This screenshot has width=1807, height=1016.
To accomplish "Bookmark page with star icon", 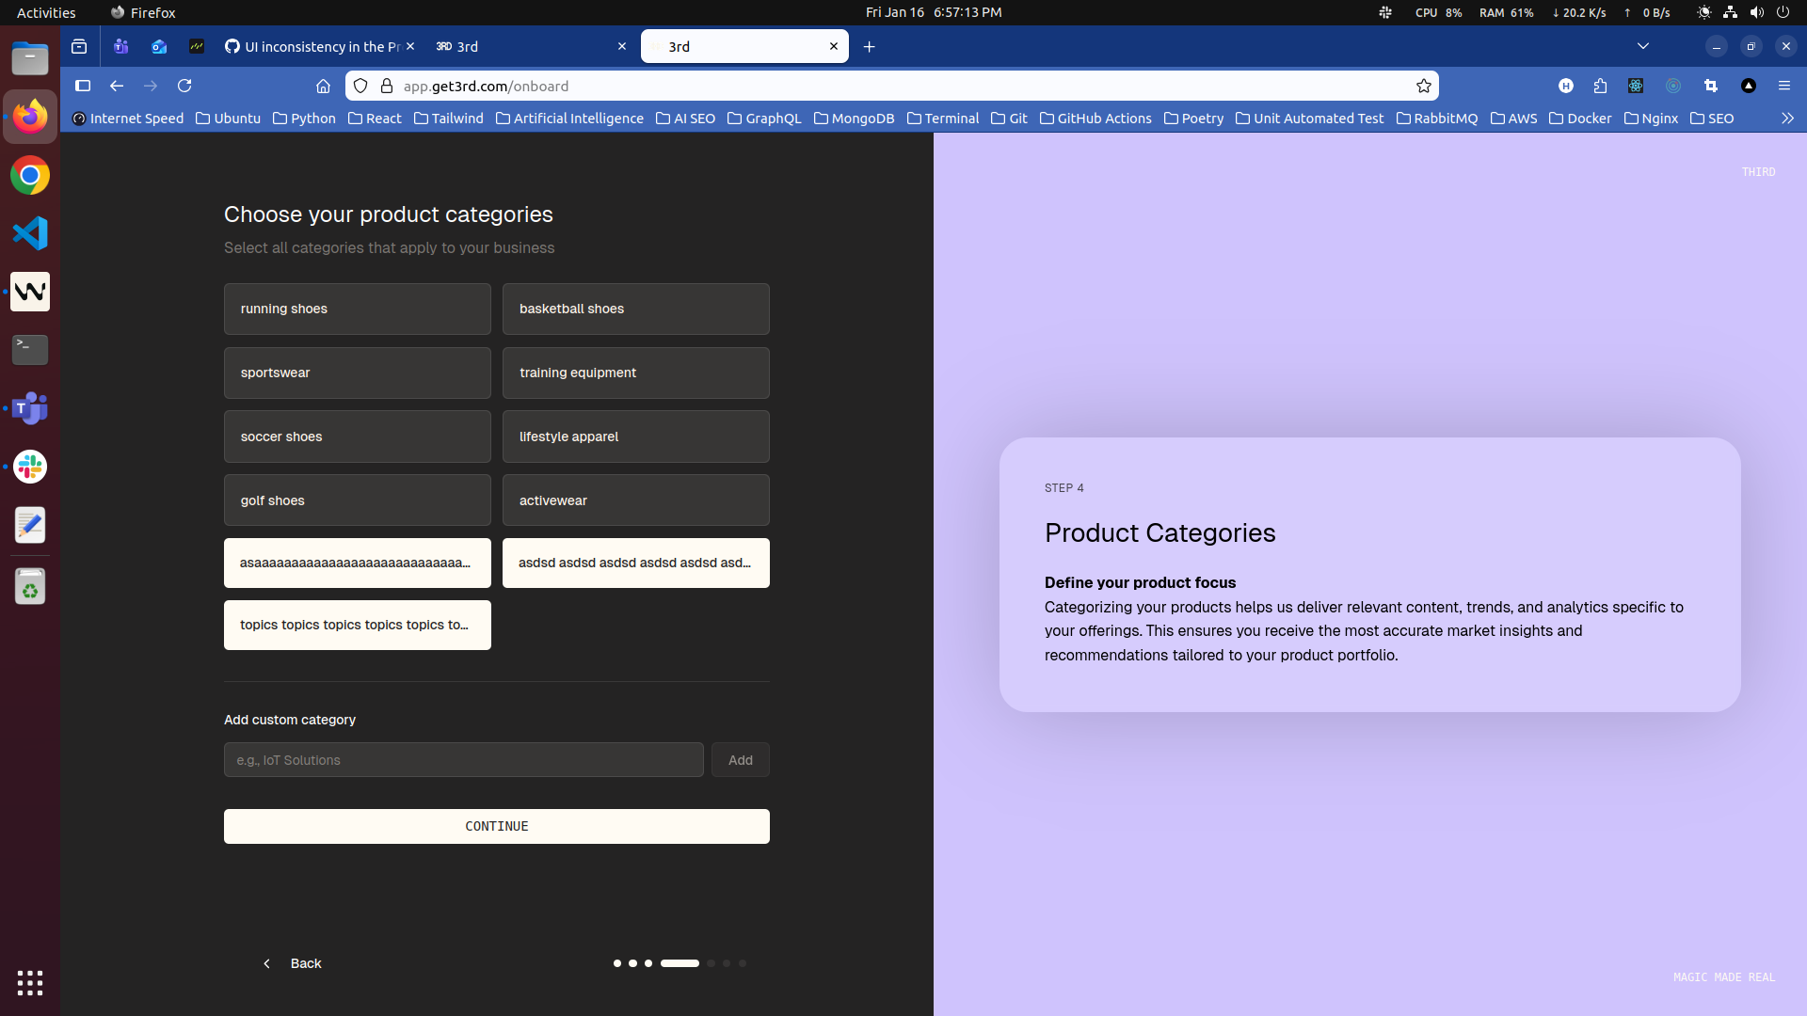I will 1424,86.
